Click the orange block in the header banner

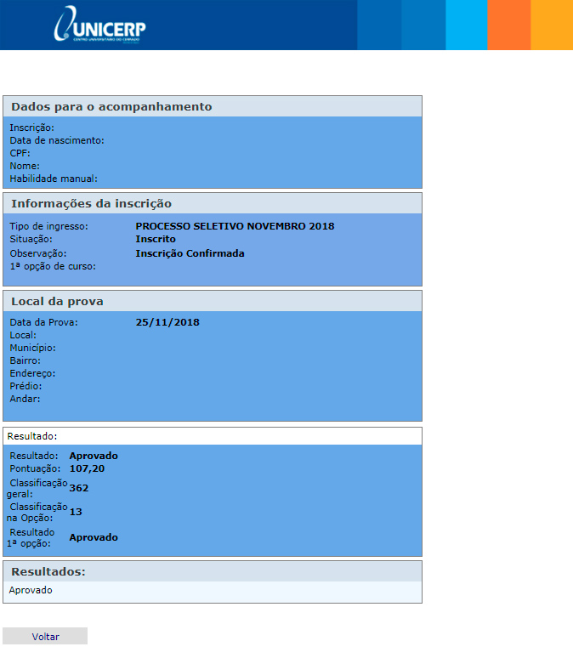(509, 25)
